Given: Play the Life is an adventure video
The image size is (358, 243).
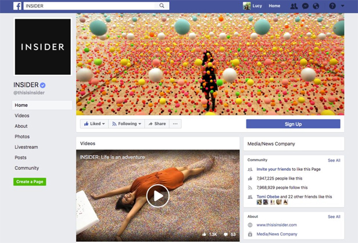Looking at the screenshot, I should tap(157, 196).
